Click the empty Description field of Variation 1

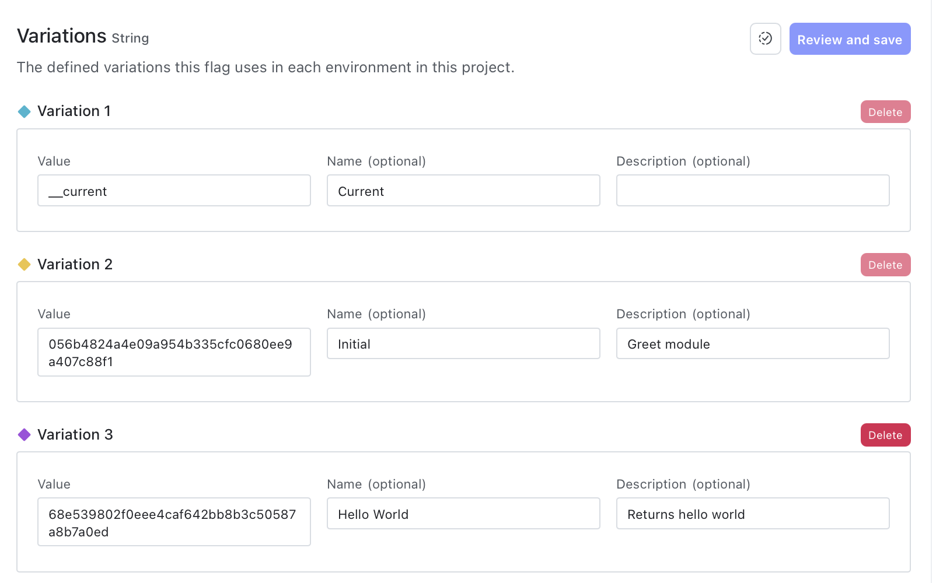pos(752,191)
